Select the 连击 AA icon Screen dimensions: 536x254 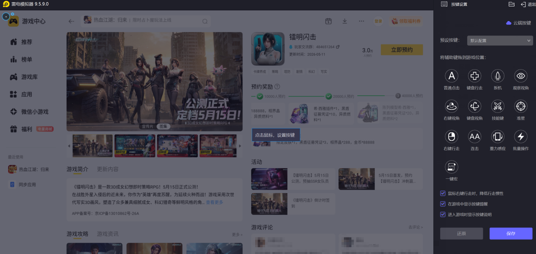click(x=475, y=137)
